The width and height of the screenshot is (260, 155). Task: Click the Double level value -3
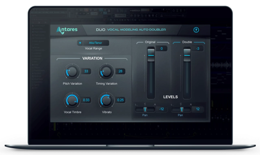[x=198, y=49]
